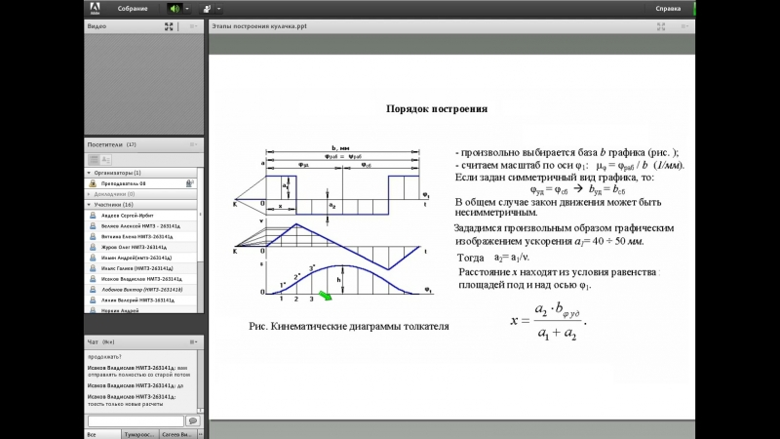The height and width of the screenshot is (439, 780).
Task: Toggle the green speaker audio button
Action: coord(175,9)
